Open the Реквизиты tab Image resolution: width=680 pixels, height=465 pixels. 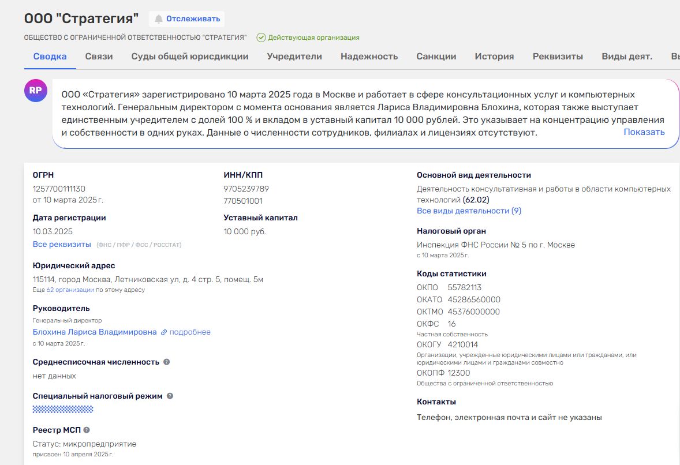558,57
